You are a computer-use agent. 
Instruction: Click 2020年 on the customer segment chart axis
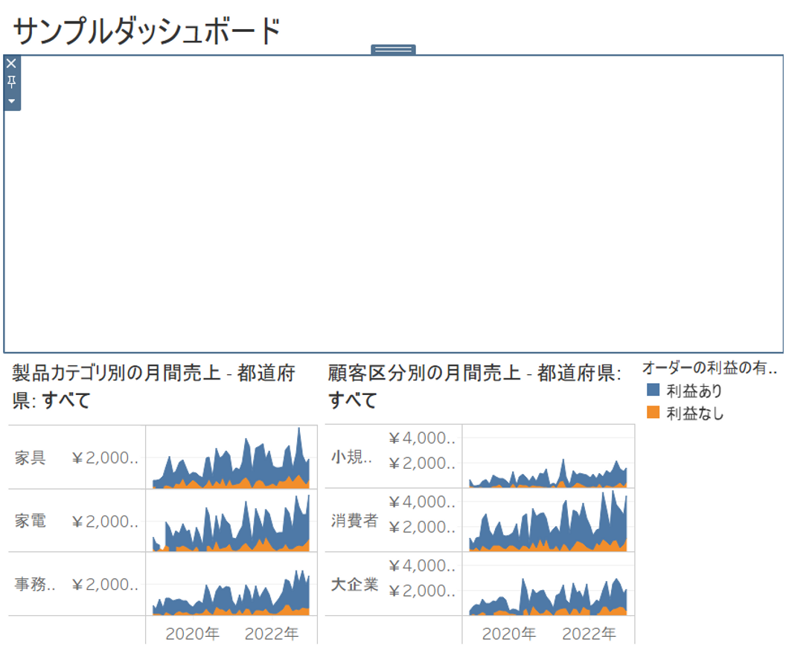click(509, 633)
